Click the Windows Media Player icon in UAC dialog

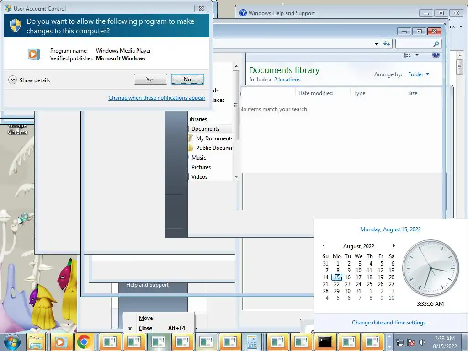tap(34, 54)
